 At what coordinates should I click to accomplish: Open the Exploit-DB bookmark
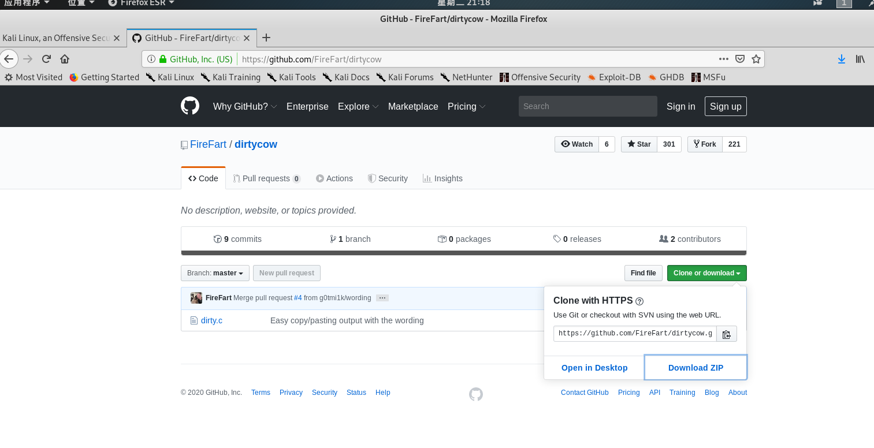614,77
